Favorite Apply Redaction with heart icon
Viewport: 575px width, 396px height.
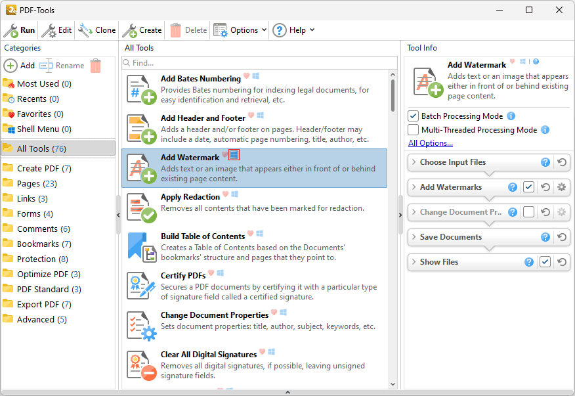coord(226,194)
